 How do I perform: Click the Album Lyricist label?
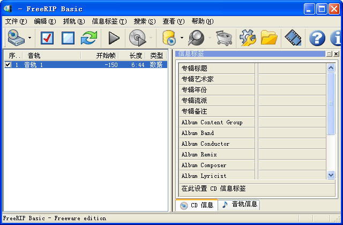204,176
